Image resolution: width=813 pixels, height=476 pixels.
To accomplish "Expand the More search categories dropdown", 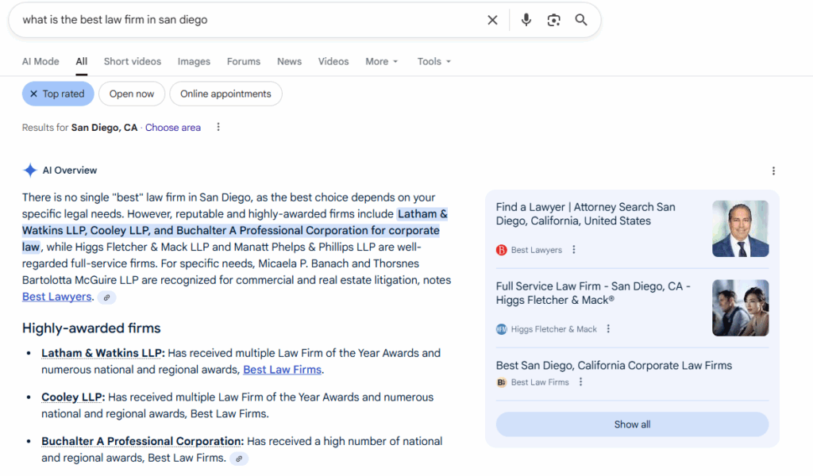I will tap(380, 61).
